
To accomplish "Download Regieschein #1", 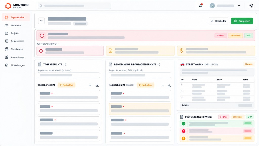I will click(x=169, y=85).
